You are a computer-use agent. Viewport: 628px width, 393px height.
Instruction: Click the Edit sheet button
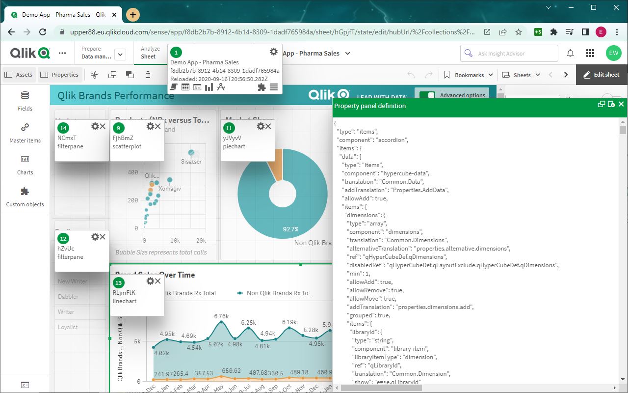[x=601, y=75]
